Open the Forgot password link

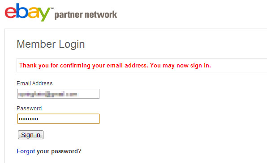pos(26,151)
